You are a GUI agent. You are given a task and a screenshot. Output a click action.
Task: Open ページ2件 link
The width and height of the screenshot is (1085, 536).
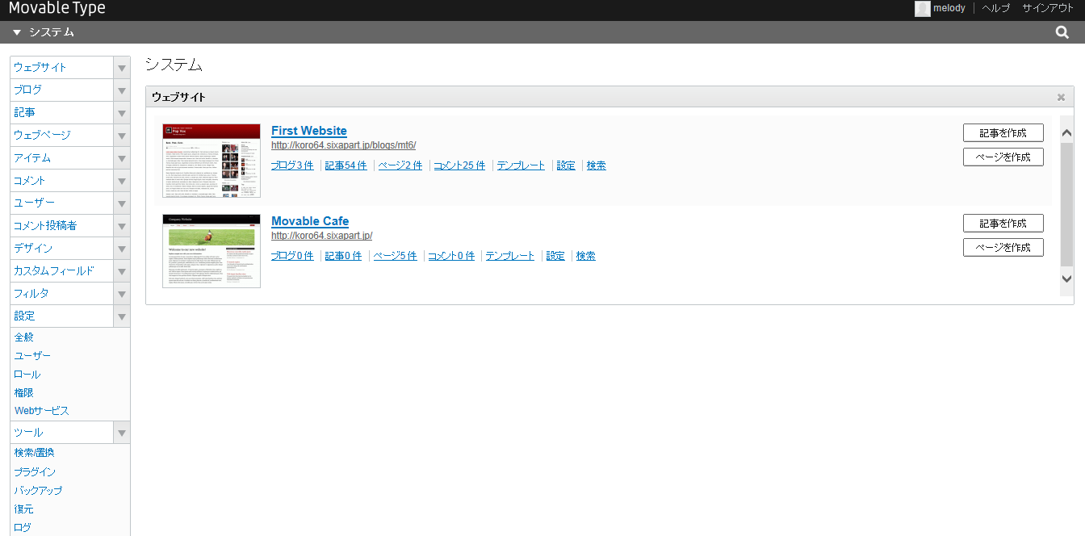tap(400, 165)
